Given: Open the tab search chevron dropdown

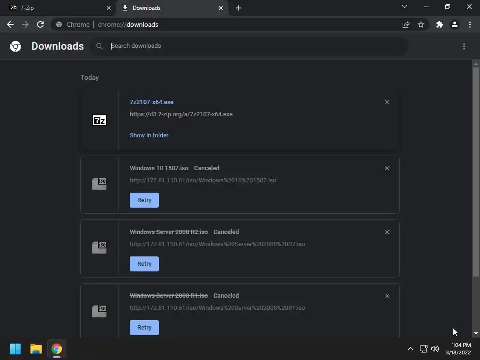Looking at the screenshot, I should coord(405,7).
